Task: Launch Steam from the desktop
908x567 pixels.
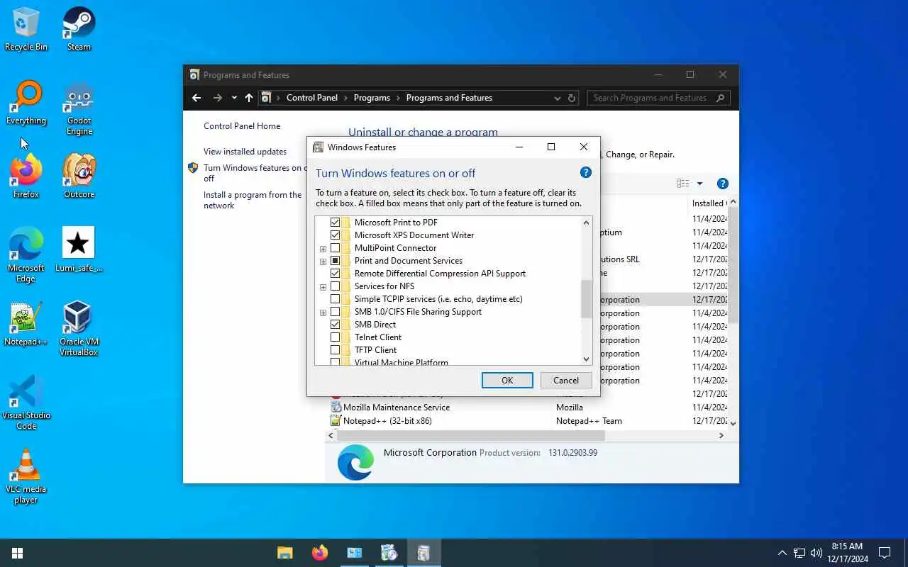Action: (x=79, y=29)
